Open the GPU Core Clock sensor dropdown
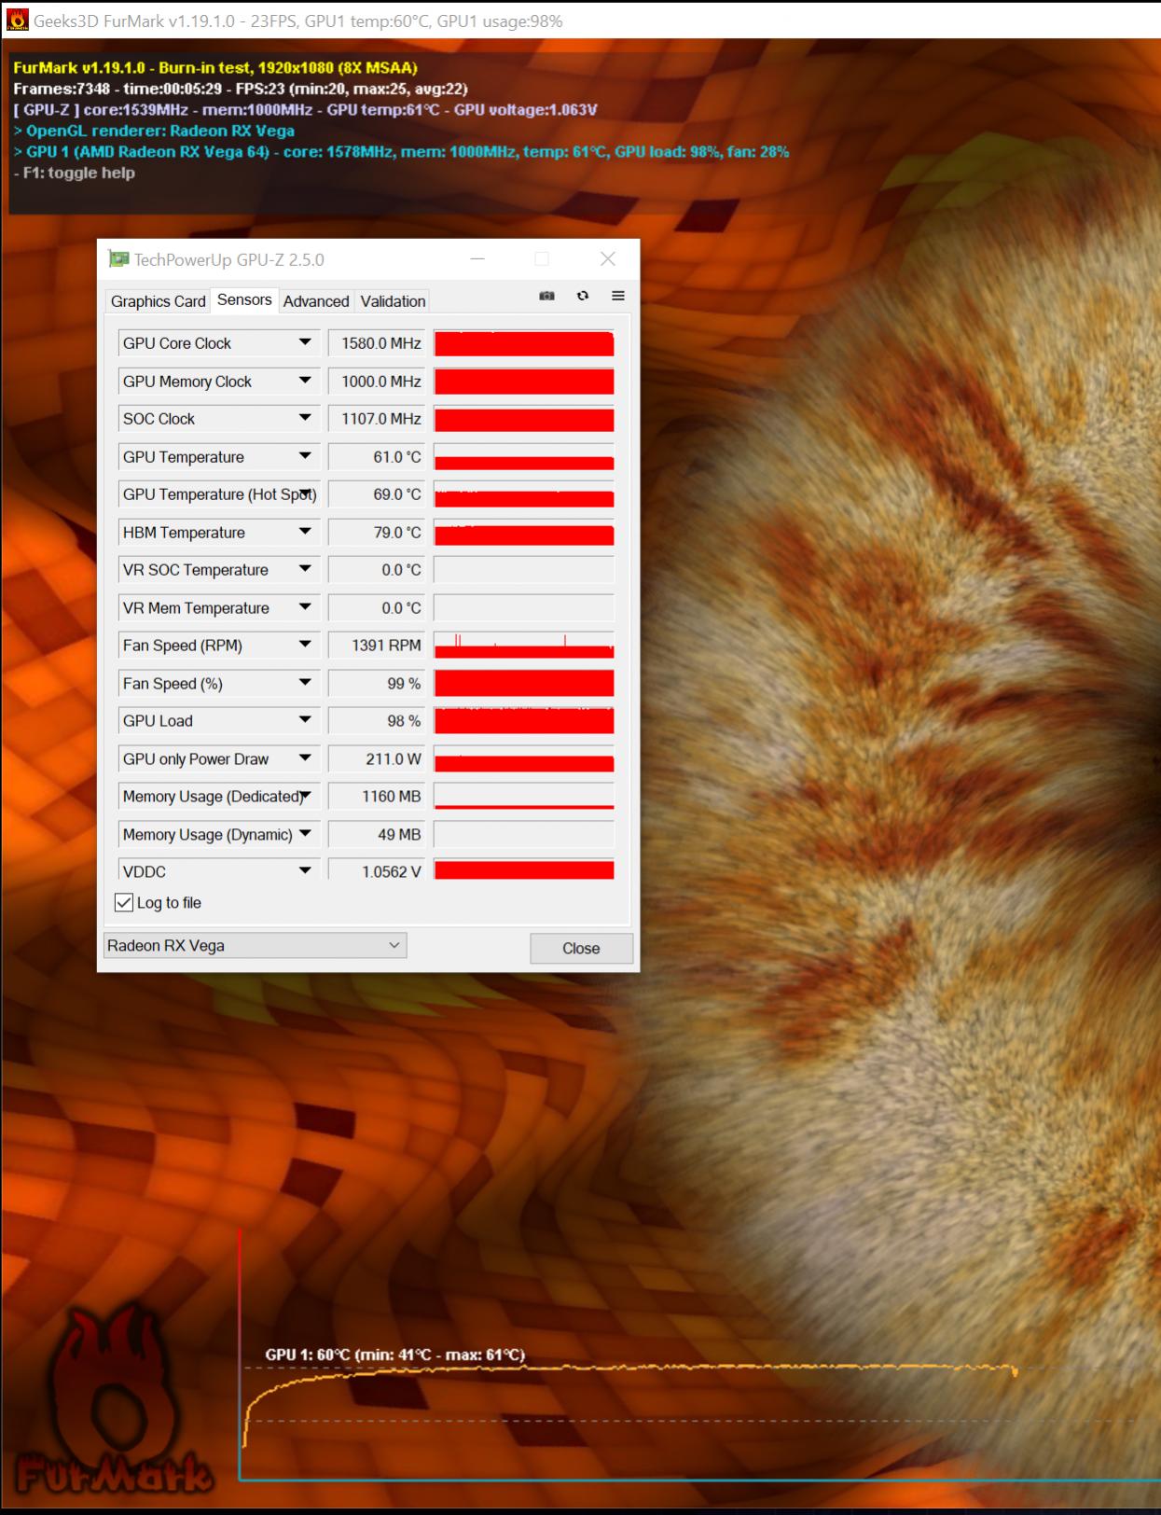1161x1515 pixels. click(305, 342)
